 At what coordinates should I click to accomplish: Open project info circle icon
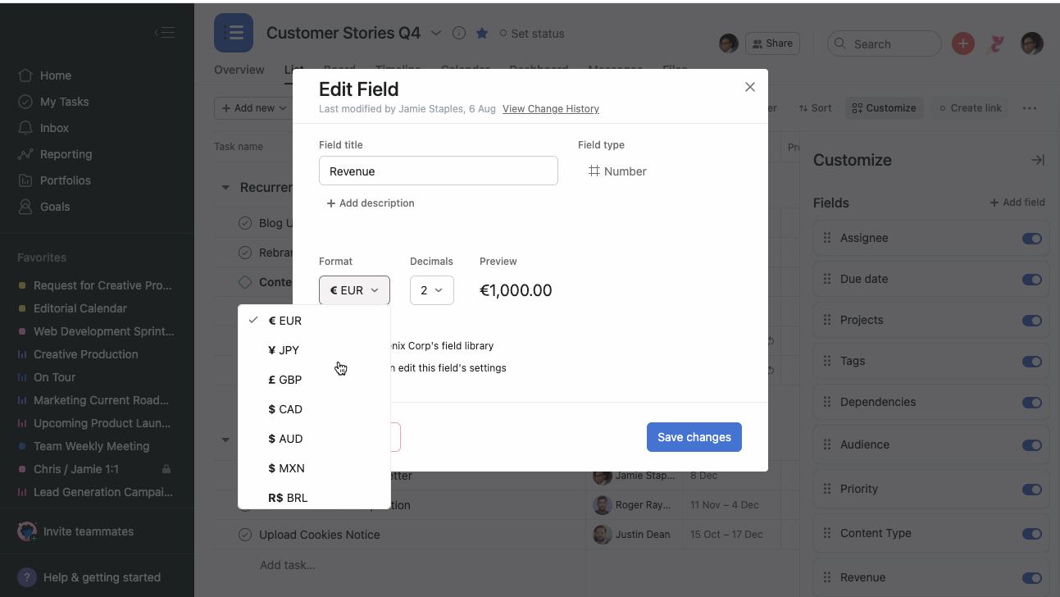point(459,34)
